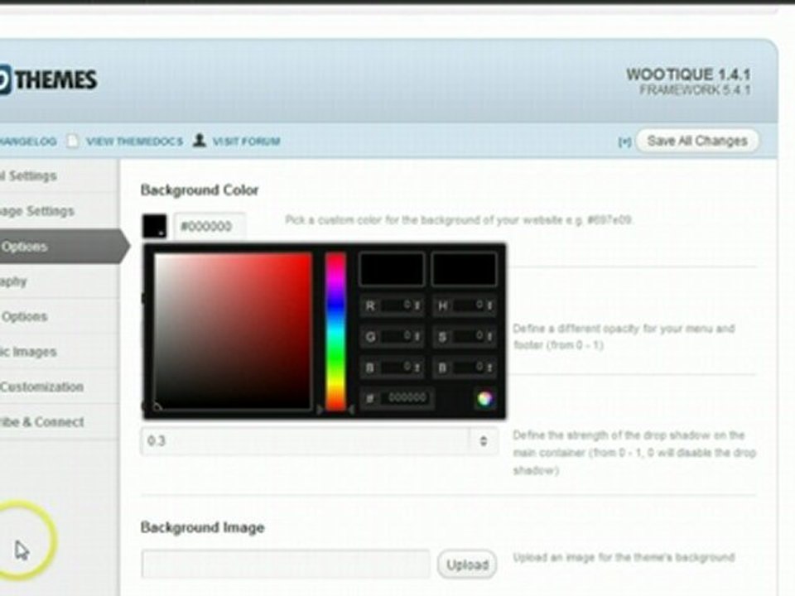The height and width of the screenshot is (596, 795).
Task: Click the stepper arrows on G field
Action: [417, 337]
